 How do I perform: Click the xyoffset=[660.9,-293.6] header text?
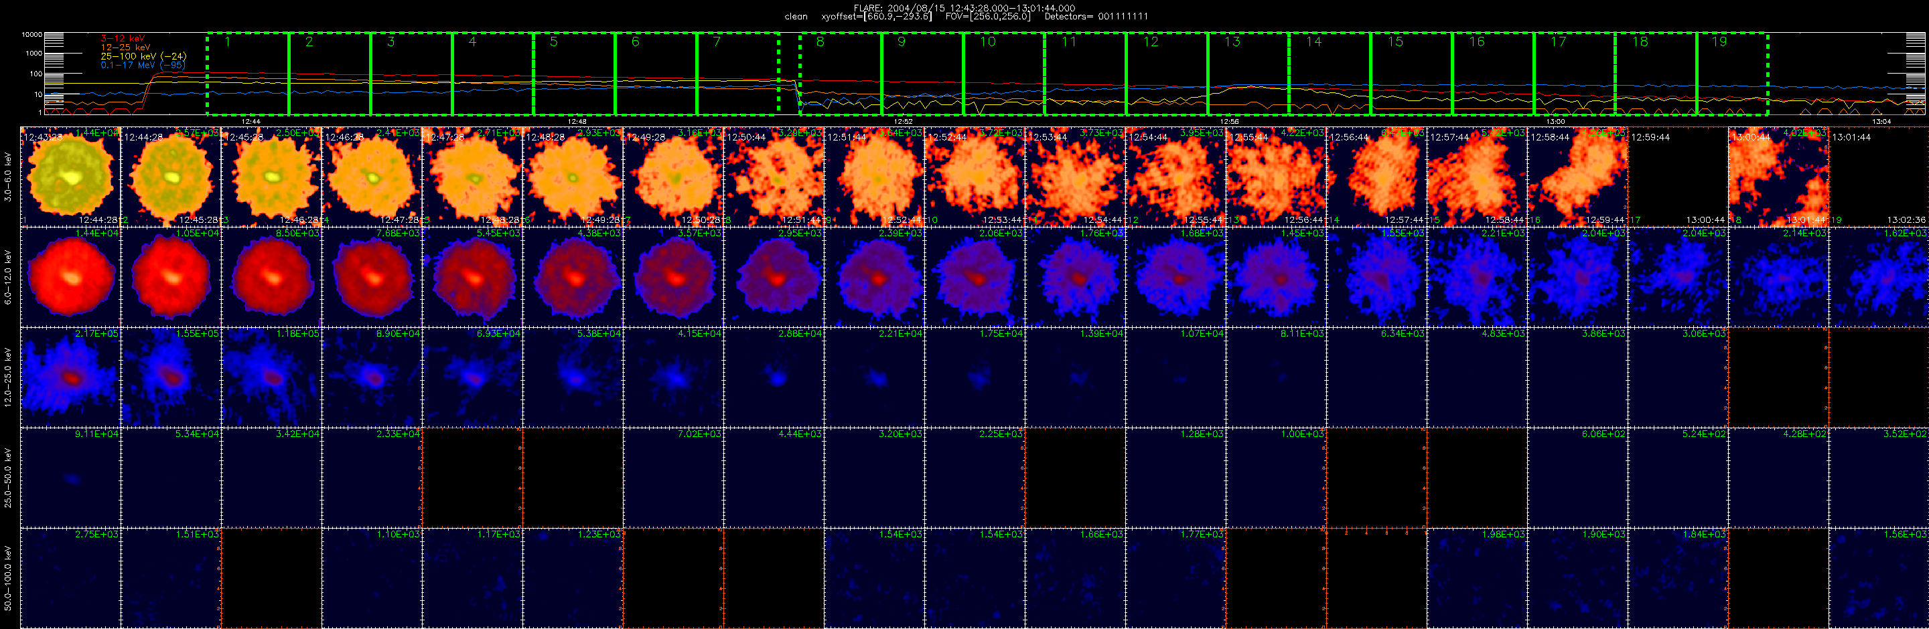point(876,17)
